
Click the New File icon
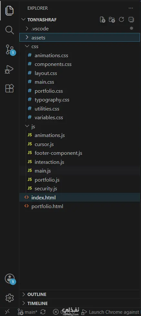pos(103,20)
